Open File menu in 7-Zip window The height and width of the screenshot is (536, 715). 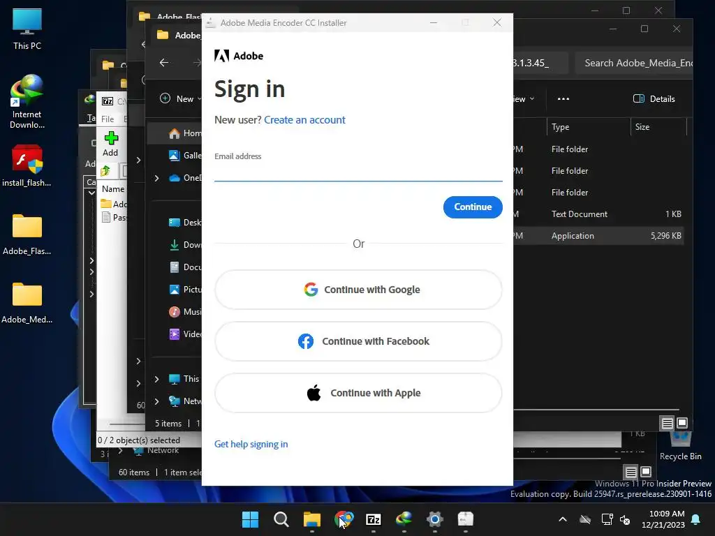click(x=108, y=119)
